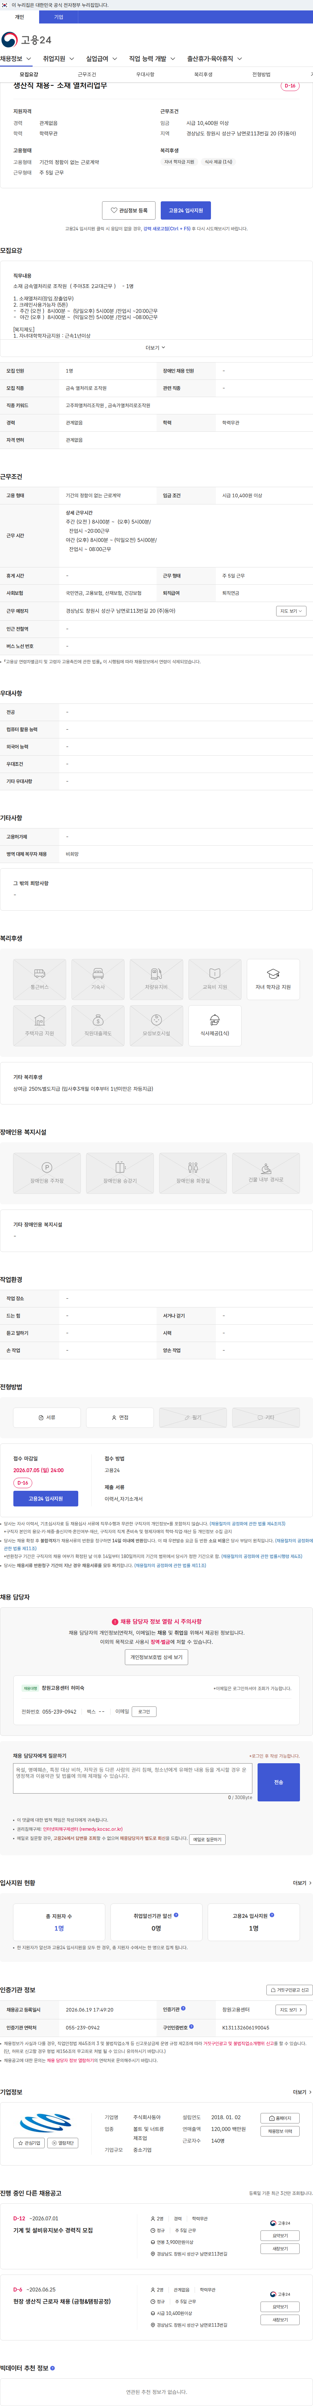Add company to 관심기업 favorites
313x2406 pixels.
point(29,2144)
